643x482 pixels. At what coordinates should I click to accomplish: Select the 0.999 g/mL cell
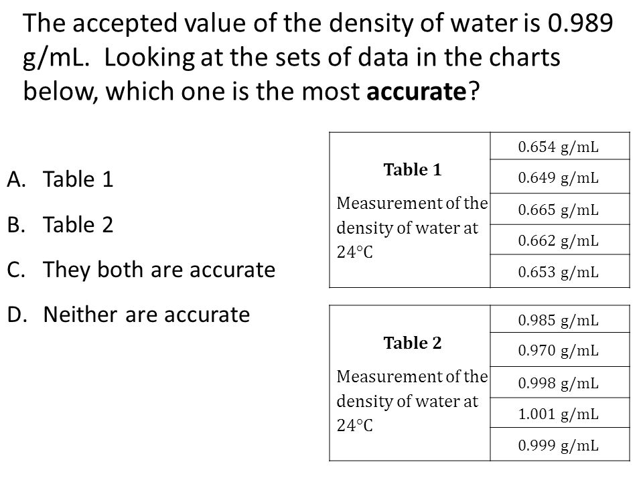point(560,445)
